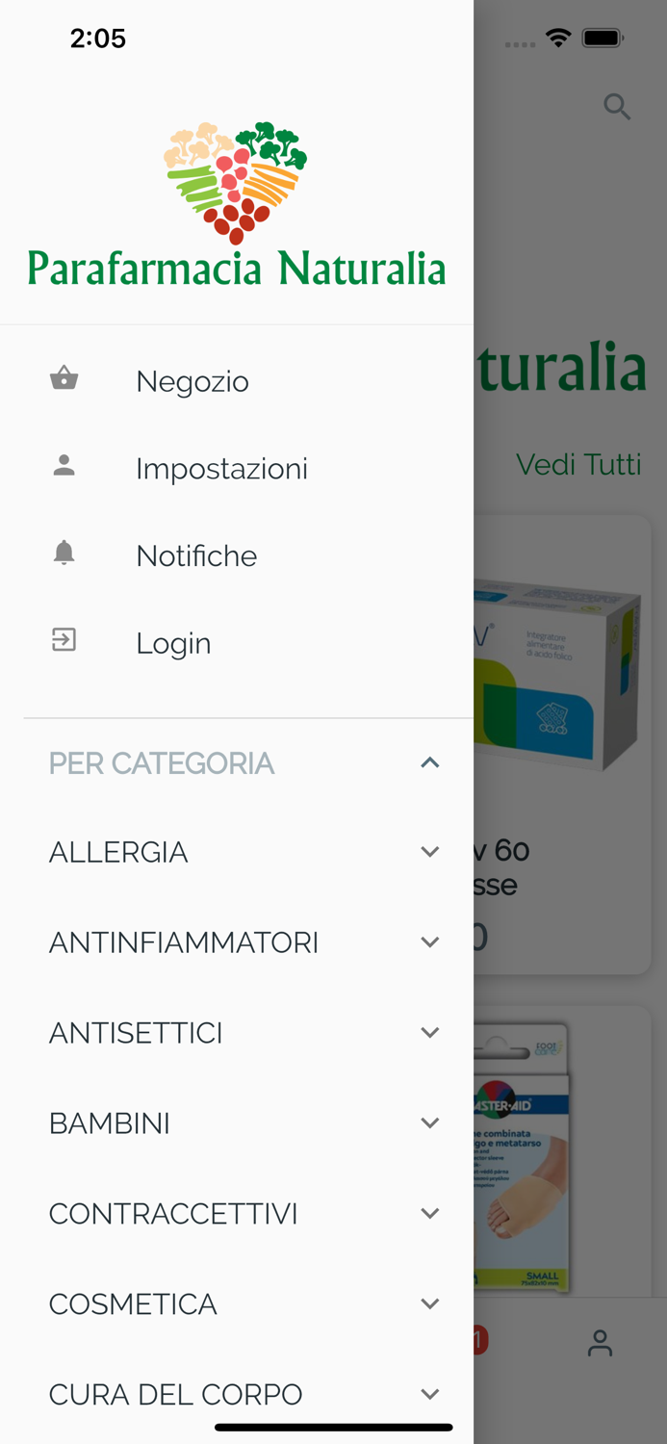667x1444 pixels.
Task: Open the Master-Aid product thumbnail
Action: [521, 1165]
